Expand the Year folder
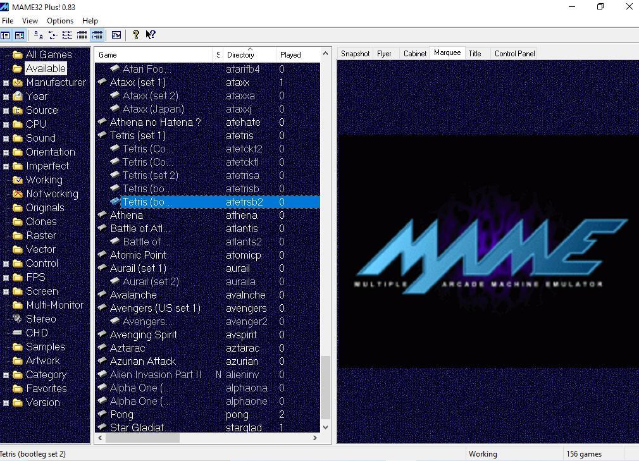Viewport: 639px width, 461px height. coord(6,97)
